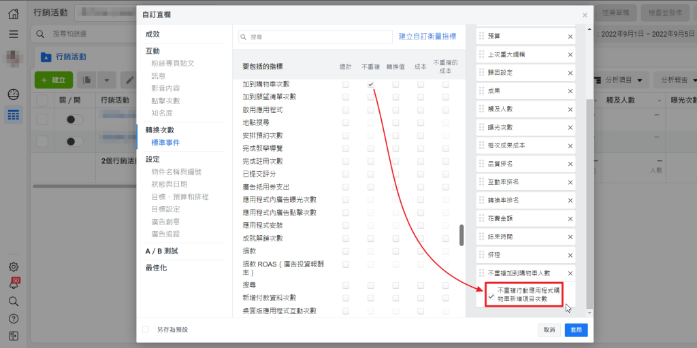
Task: Remove the 成果 column with X
Action: coord(570,91)
